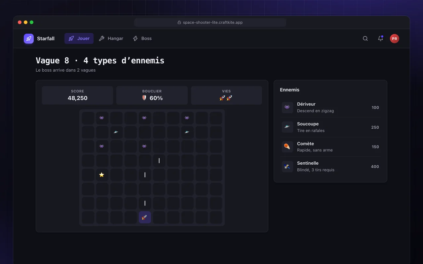This screenshot has height=264, width=423.
Task: Click the Soucoupe saucer icon in enemy list
Action: click(287, 127)
